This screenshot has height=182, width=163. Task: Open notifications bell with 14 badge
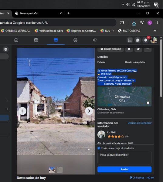(146, 40)
